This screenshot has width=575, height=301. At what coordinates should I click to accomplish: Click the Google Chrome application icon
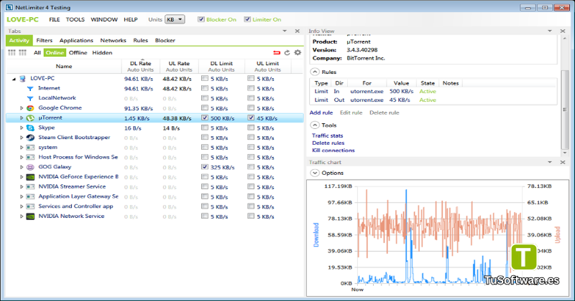(x=30, y=108)
